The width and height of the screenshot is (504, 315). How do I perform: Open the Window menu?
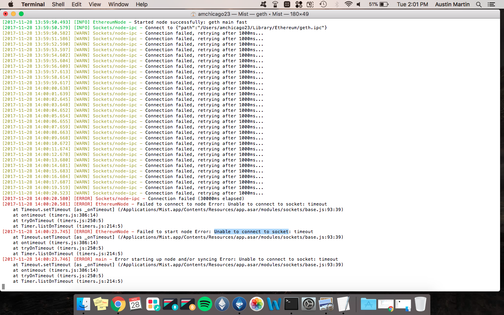[x=119, y=4]
